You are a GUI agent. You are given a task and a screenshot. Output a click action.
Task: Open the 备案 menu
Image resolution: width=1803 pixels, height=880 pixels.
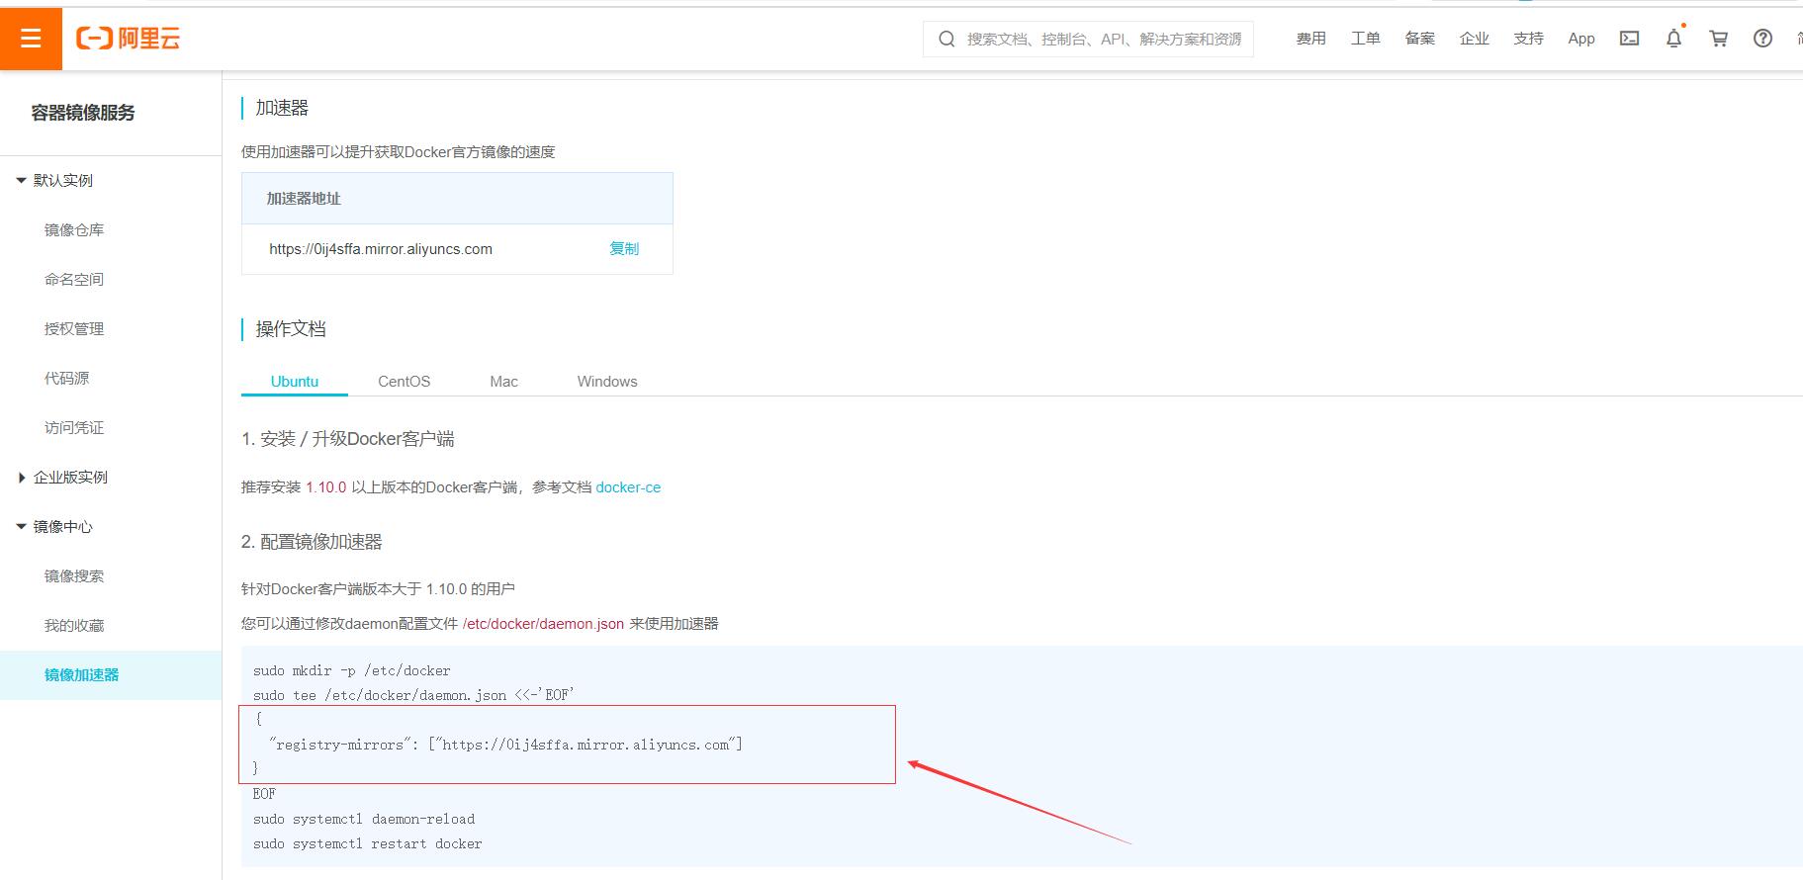pos(1420,39)
